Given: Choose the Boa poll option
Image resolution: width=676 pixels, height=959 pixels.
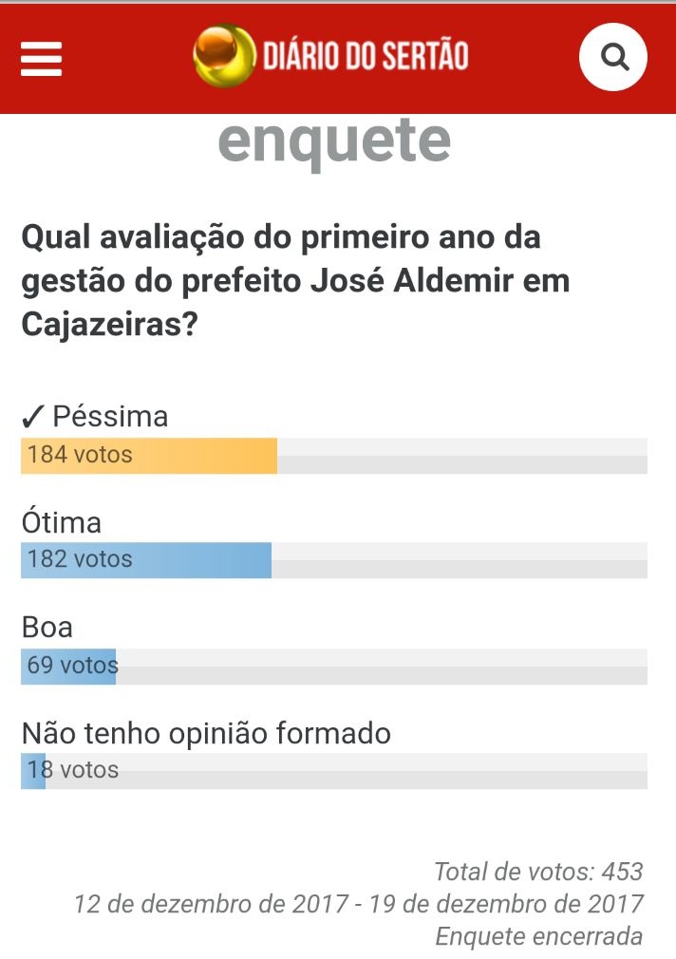Looking at the screenshot, I should [x=47, y=628].
